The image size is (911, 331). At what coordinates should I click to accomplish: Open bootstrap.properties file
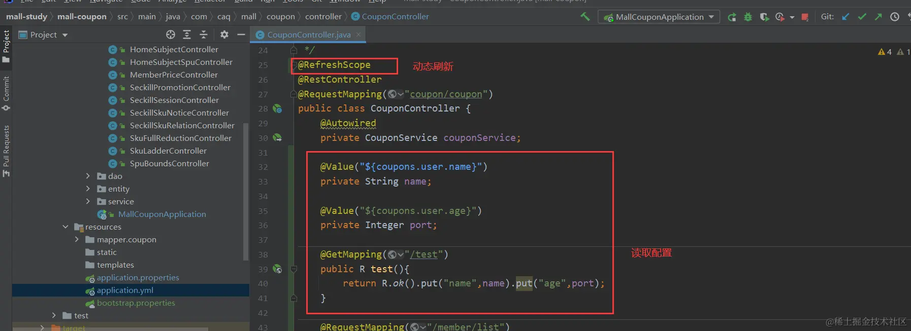136,303
